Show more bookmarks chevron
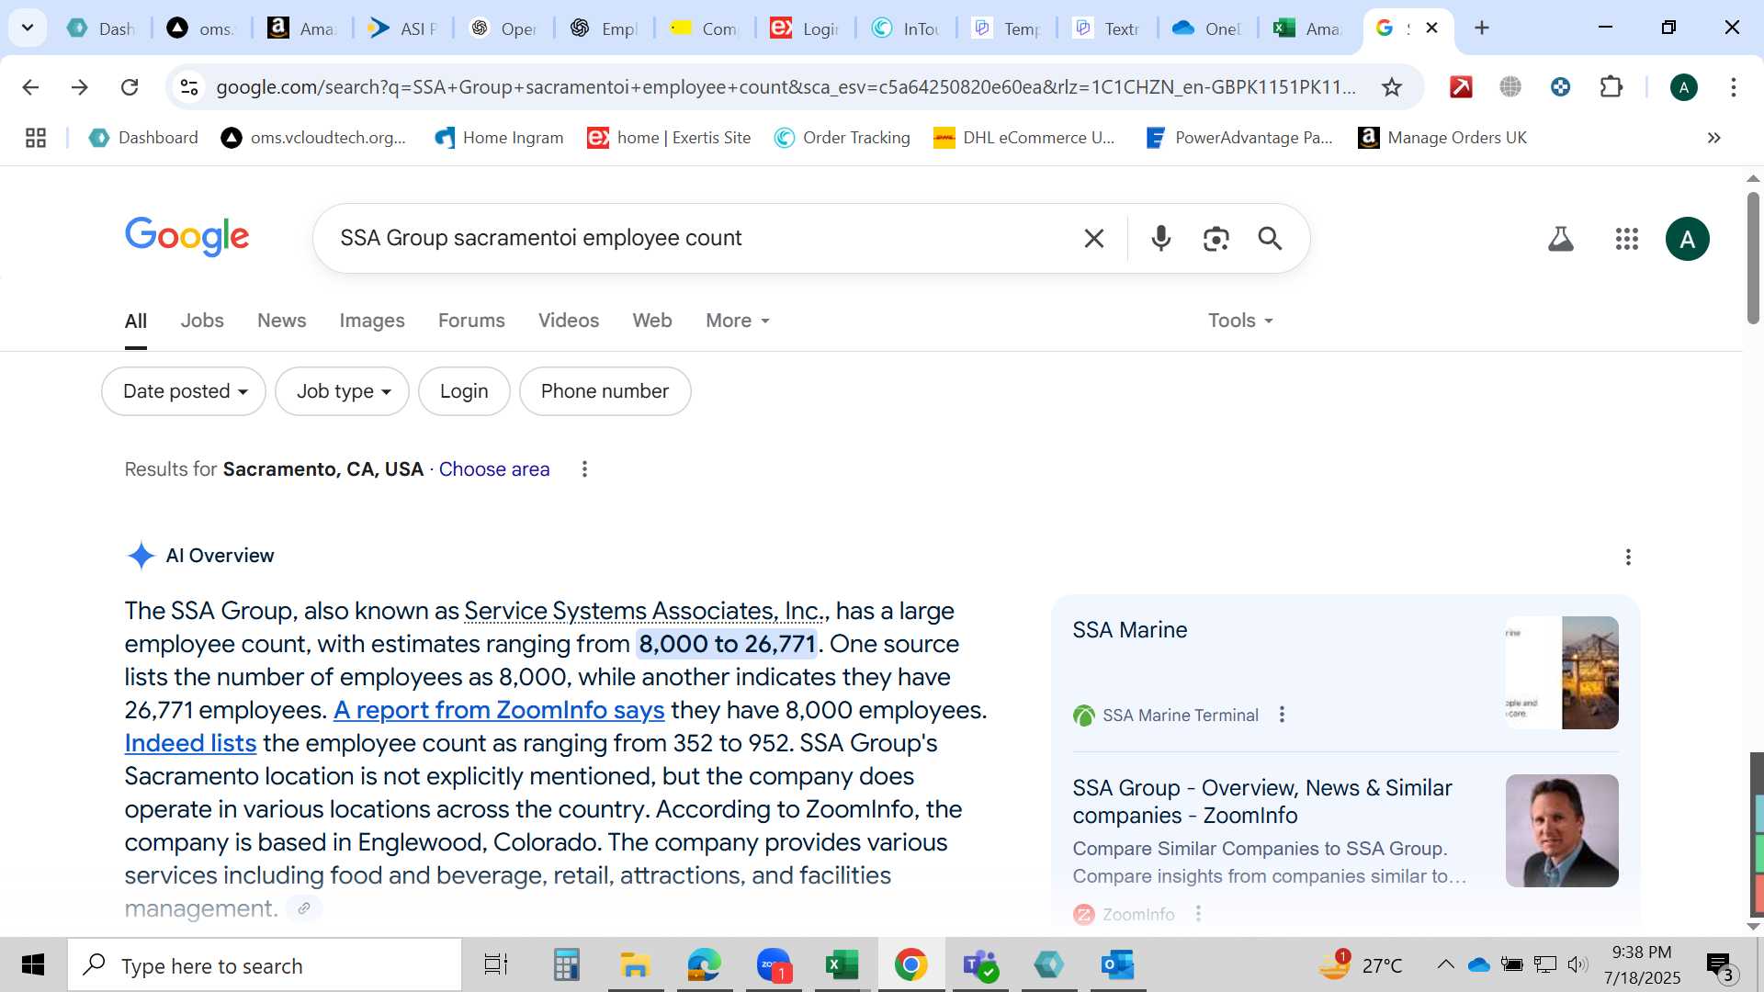The height and width of the screenshot is (992, 1764). [x=1713, y=138]
